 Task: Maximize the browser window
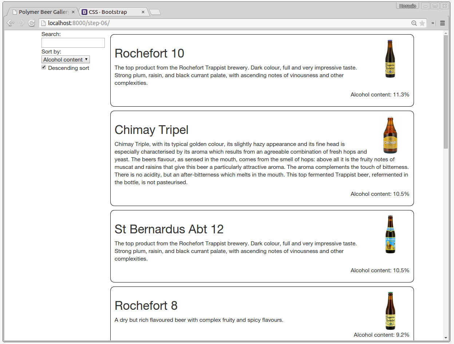435,6
